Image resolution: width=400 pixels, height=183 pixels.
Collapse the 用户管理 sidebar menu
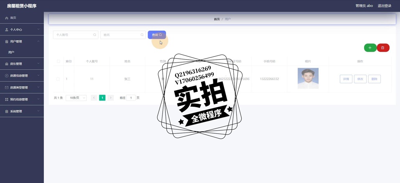click(x=22, y=42)
